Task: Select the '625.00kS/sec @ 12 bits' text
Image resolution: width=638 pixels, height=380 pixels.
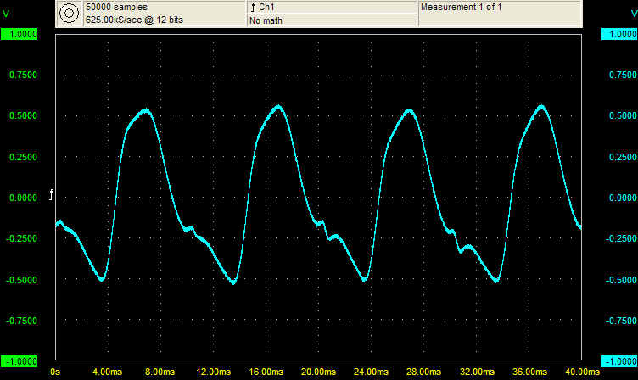Action: coord(134,20)
